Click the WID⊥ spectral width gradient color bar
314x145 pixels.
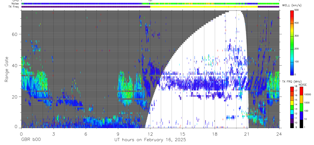(x=292, y=42)
